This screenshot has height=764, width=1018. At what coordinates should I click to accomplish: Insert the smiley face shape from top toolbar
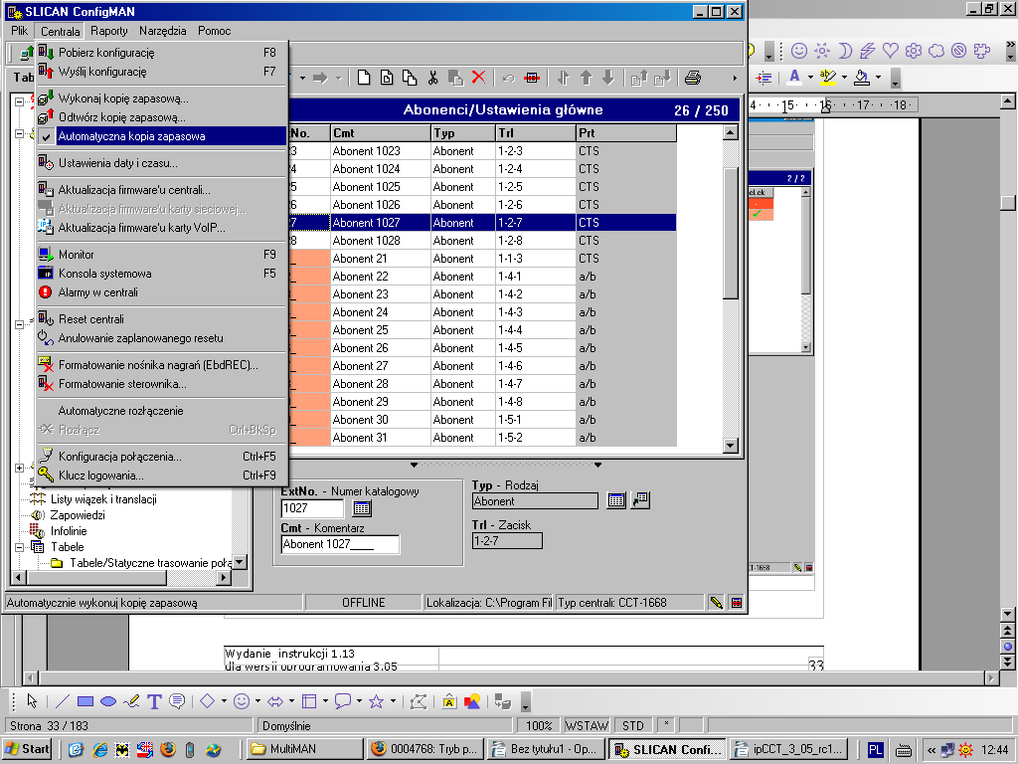799,51
